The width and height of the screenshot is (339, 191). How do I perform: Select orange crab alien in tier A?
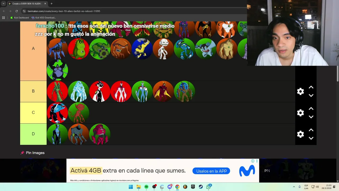click(x=121, y=49)
